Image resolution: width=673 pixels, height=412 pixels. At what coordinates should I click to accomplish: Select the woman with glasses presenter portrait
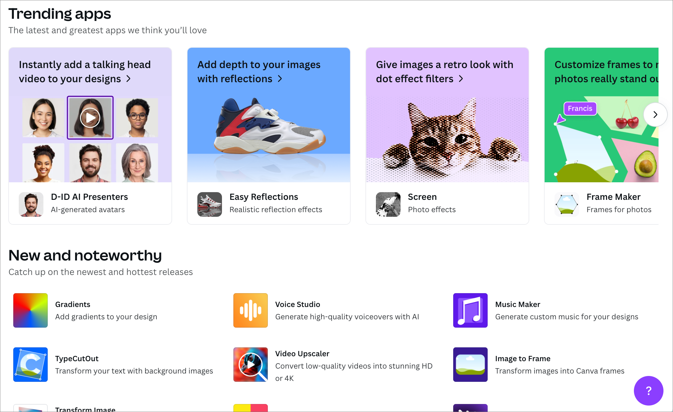pos(137,118)
